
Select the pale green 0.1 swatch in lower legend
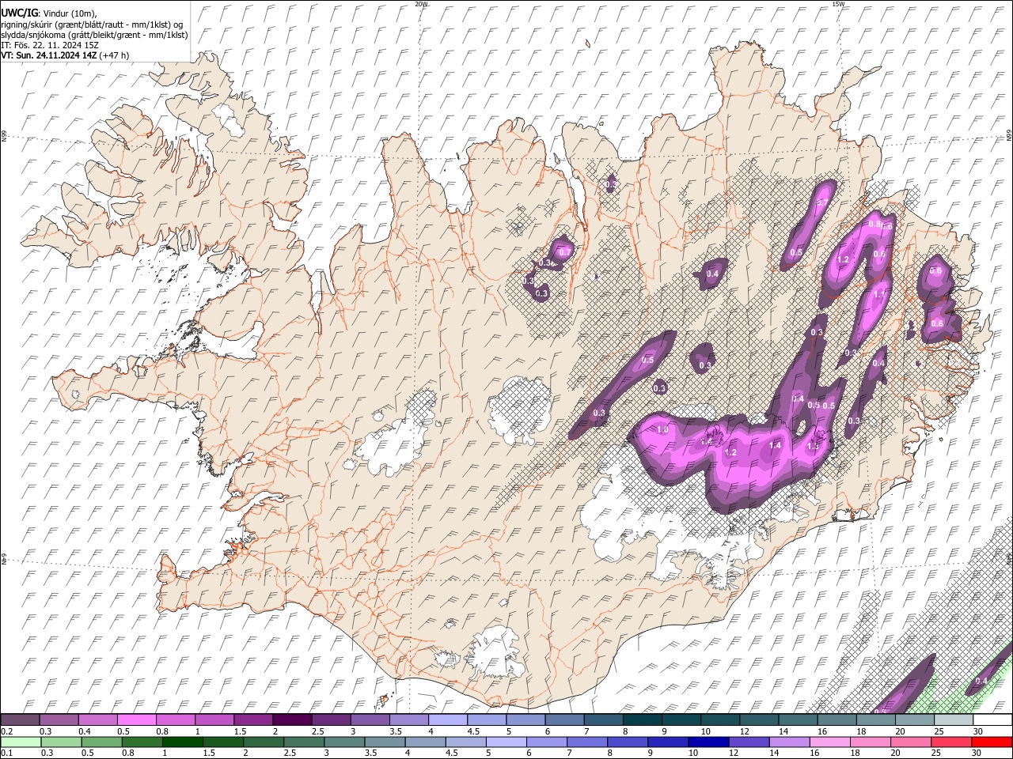coord(21,742)
